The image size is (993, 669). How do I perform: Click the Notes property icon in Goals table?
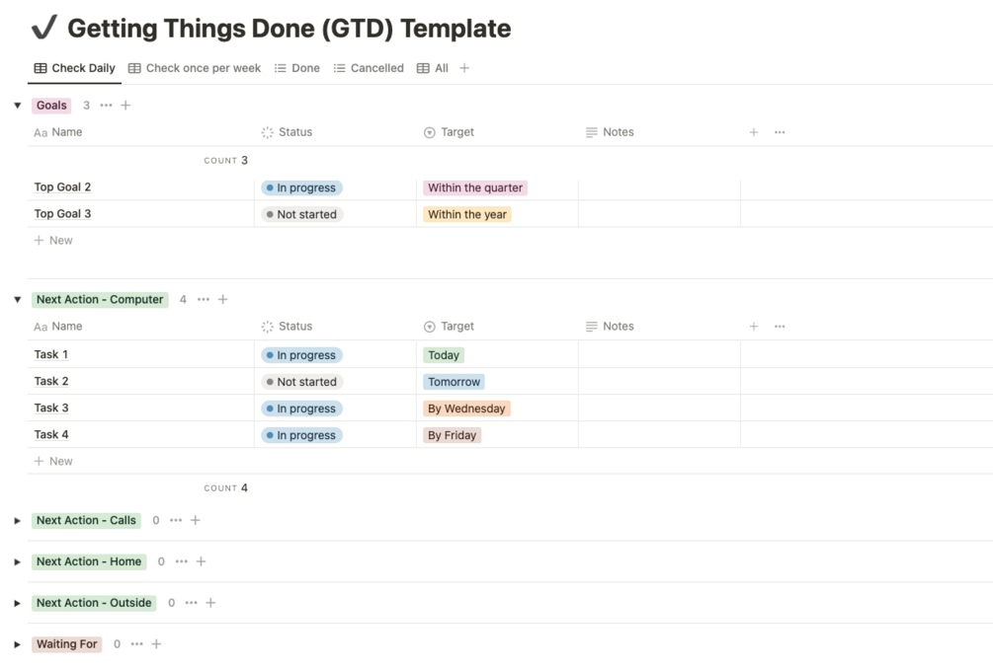pyautogui.click(x=591, y=131)
